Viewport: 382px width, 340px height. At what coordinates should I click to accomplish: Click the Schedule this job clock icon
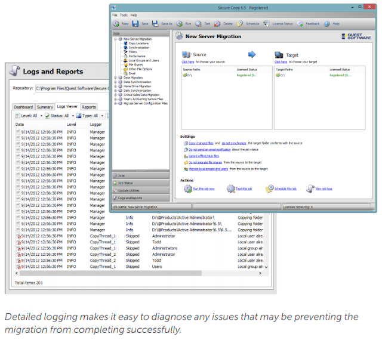[x=269, y=188]
